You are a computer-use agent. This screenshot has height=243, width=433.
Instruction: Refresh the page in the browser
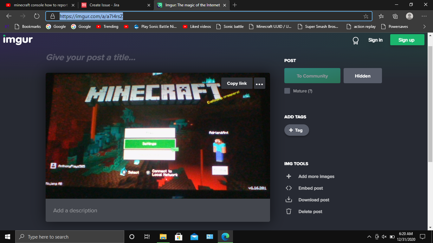click(36, 16)
